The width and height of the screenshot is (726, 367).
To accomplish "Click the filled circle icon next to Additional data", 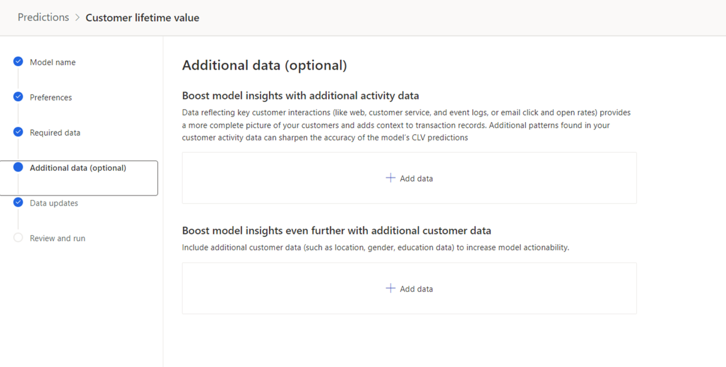I will coord(18,168).
